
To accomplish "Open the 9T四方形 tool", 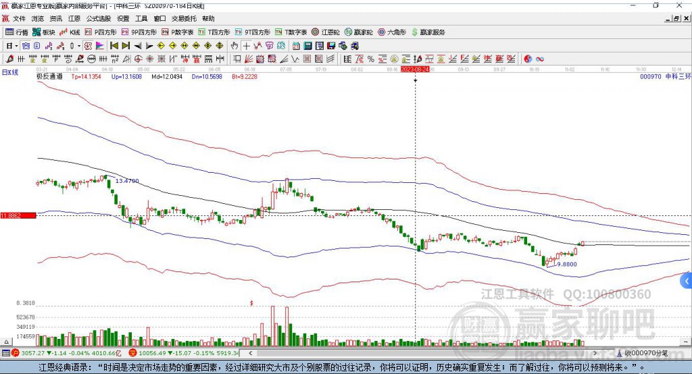I will click(252, 32).
